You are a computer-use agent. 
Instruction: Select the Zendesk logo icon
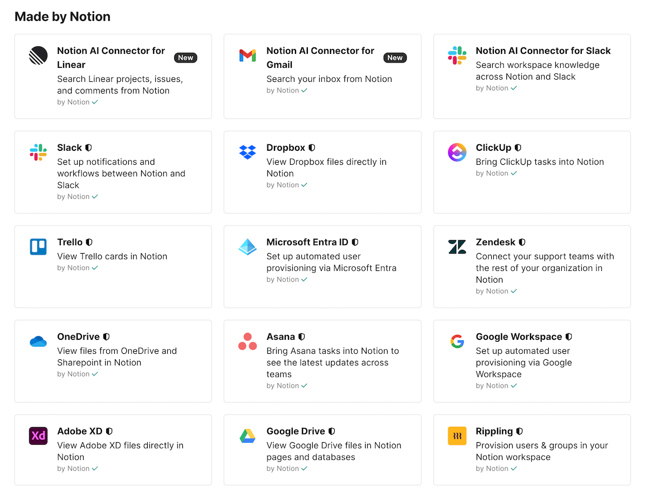point(457,247)
